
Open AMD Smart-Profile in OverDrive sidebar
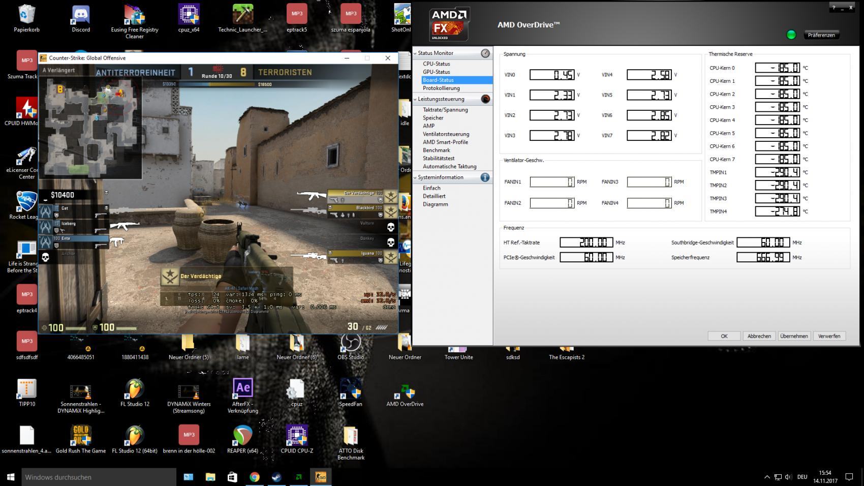pos(445,142)
